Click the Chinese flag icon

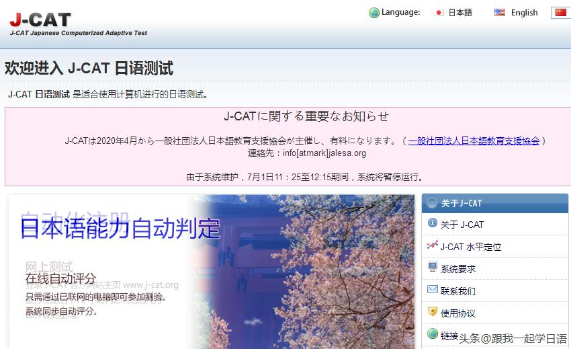561,13
